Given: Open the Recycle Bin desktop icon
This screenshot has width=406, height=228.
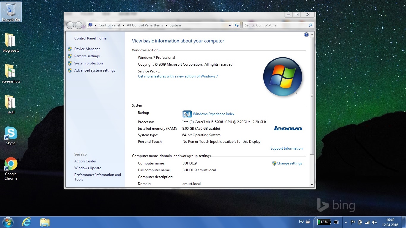Looking at the screenshot, I should point(11,12).
